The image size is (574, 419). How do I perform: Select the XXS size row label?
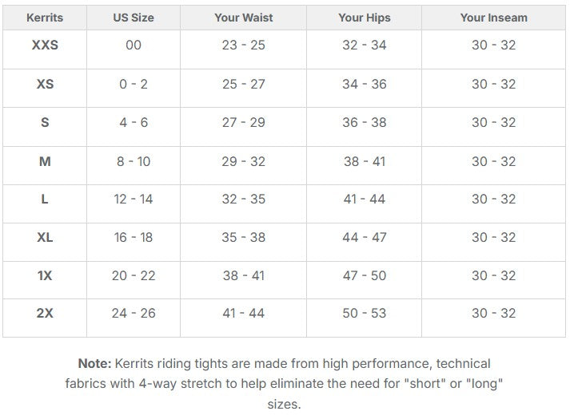point(45,45)
